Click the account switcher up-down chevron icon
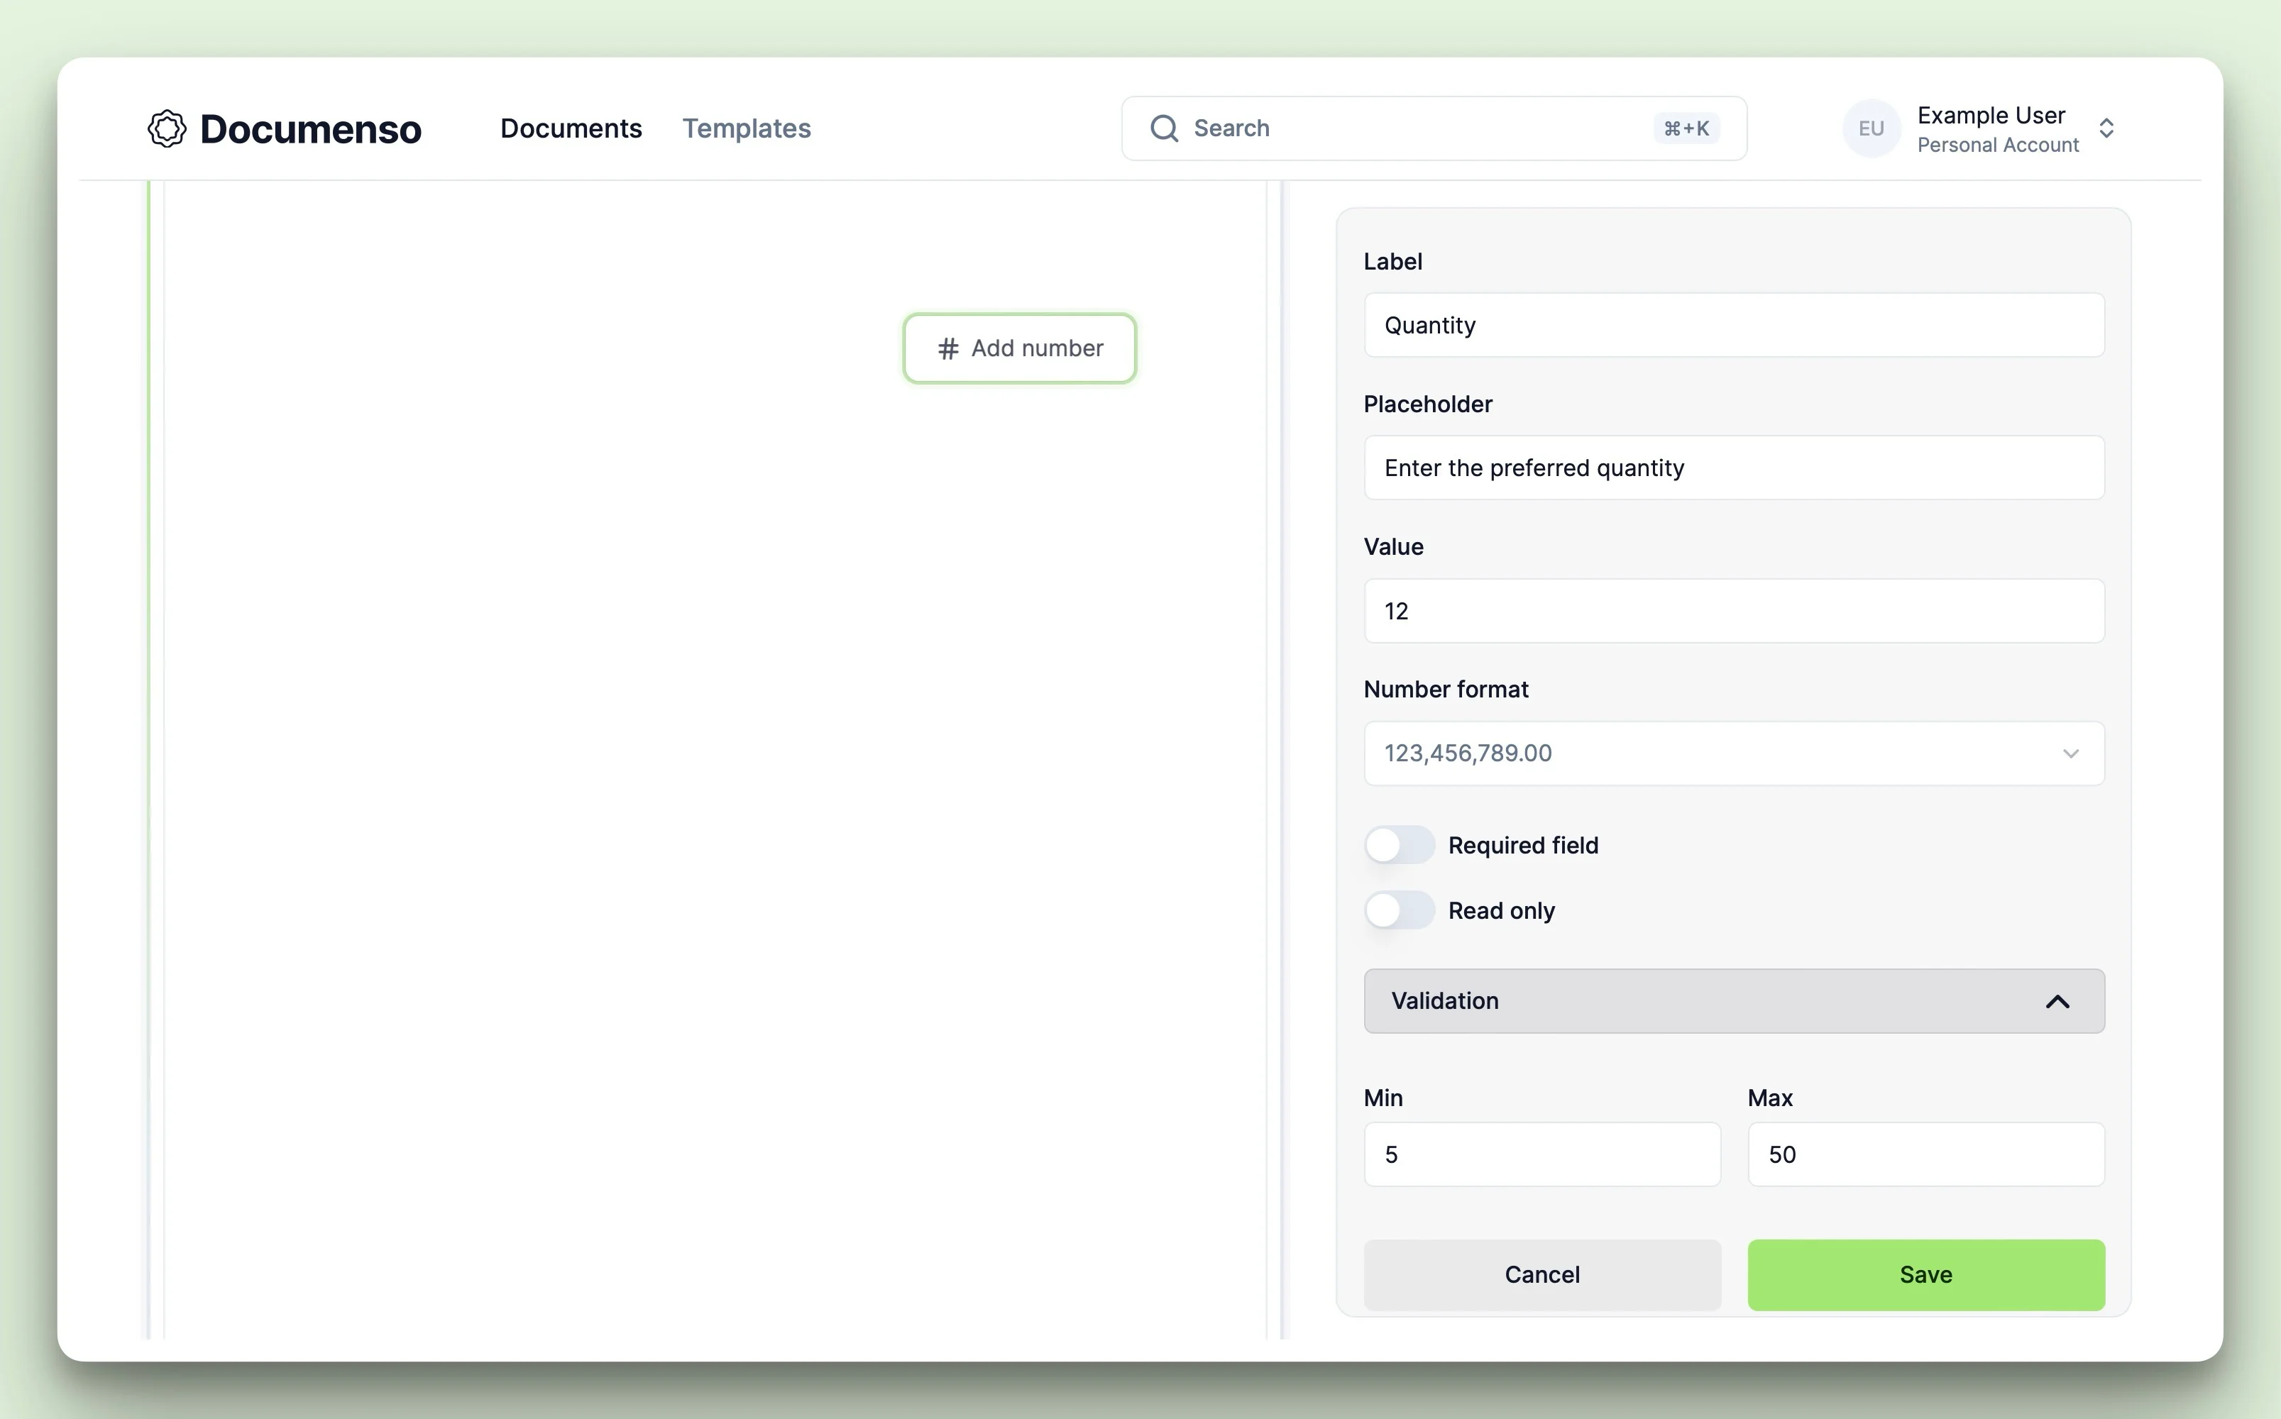The height and width of the screenshot is (1419, 2281). click(2106, 128)
